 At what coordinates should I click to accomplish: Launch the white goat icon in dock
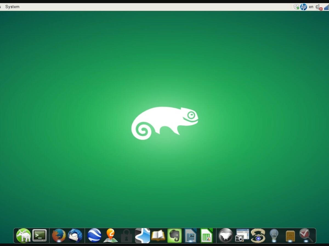[x=23, y=235]
